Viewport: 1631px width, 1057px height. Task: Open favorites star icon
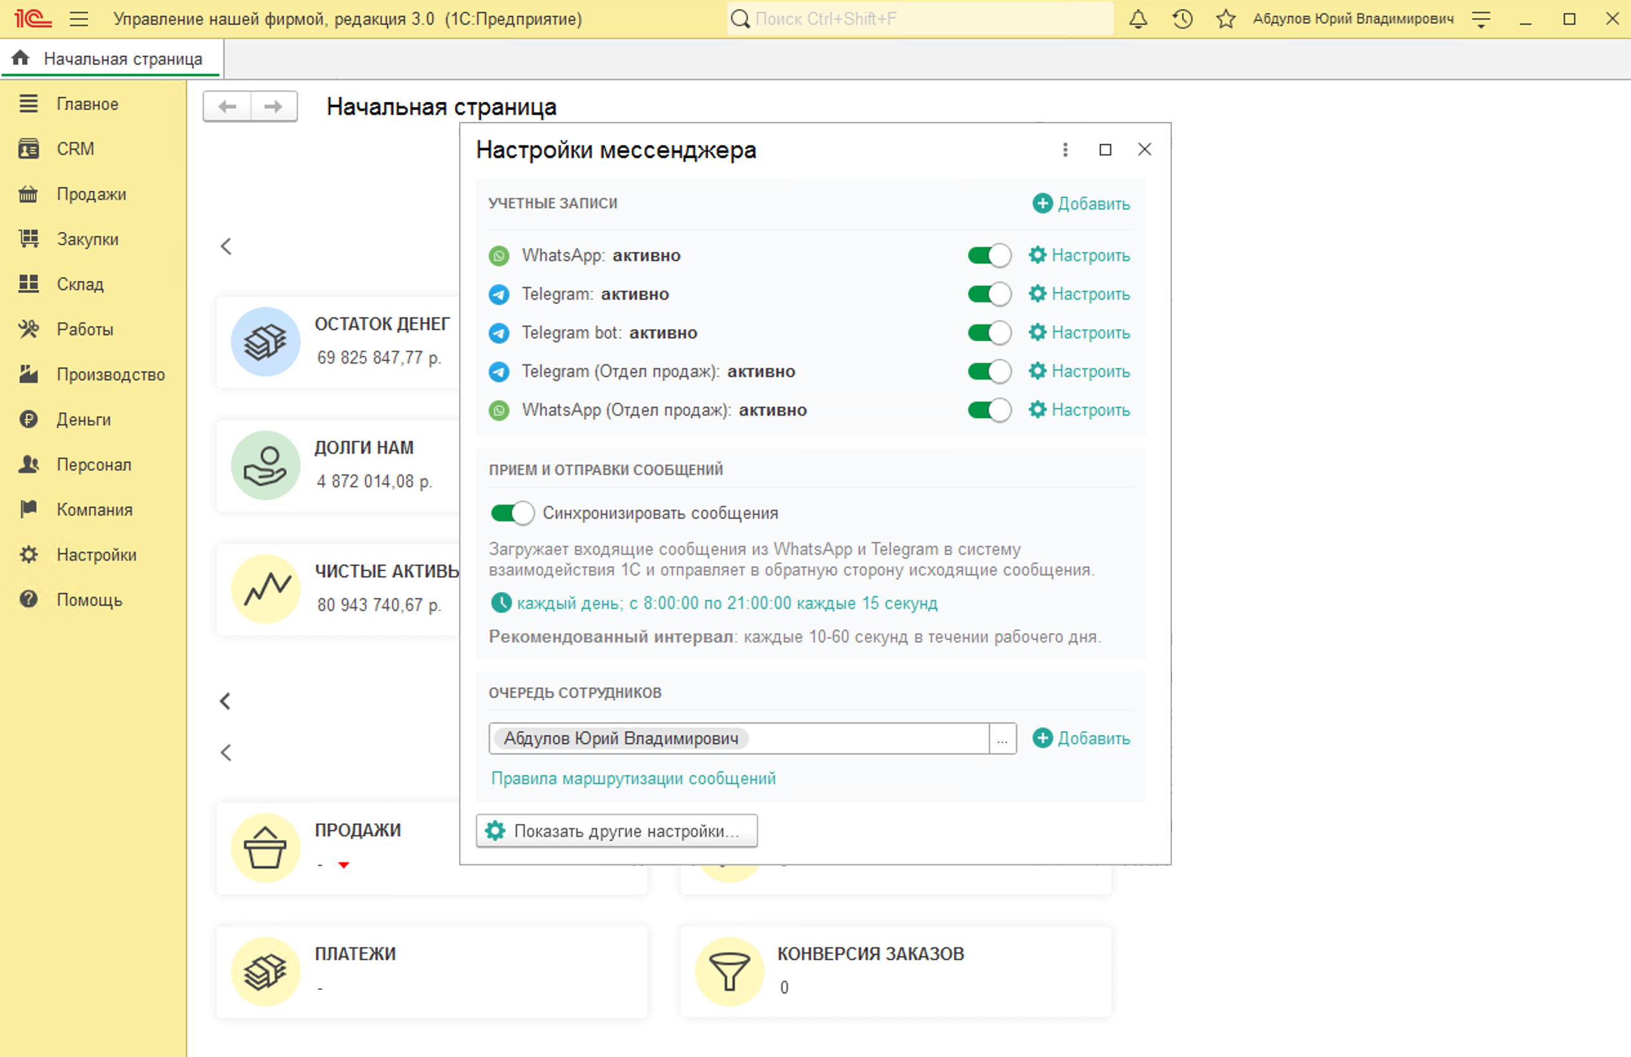(x=1226, y=19)
